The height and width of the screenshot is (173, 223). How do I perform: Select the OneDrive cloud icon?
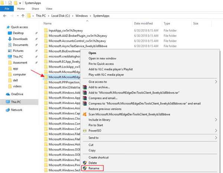[x=8, y=94]
